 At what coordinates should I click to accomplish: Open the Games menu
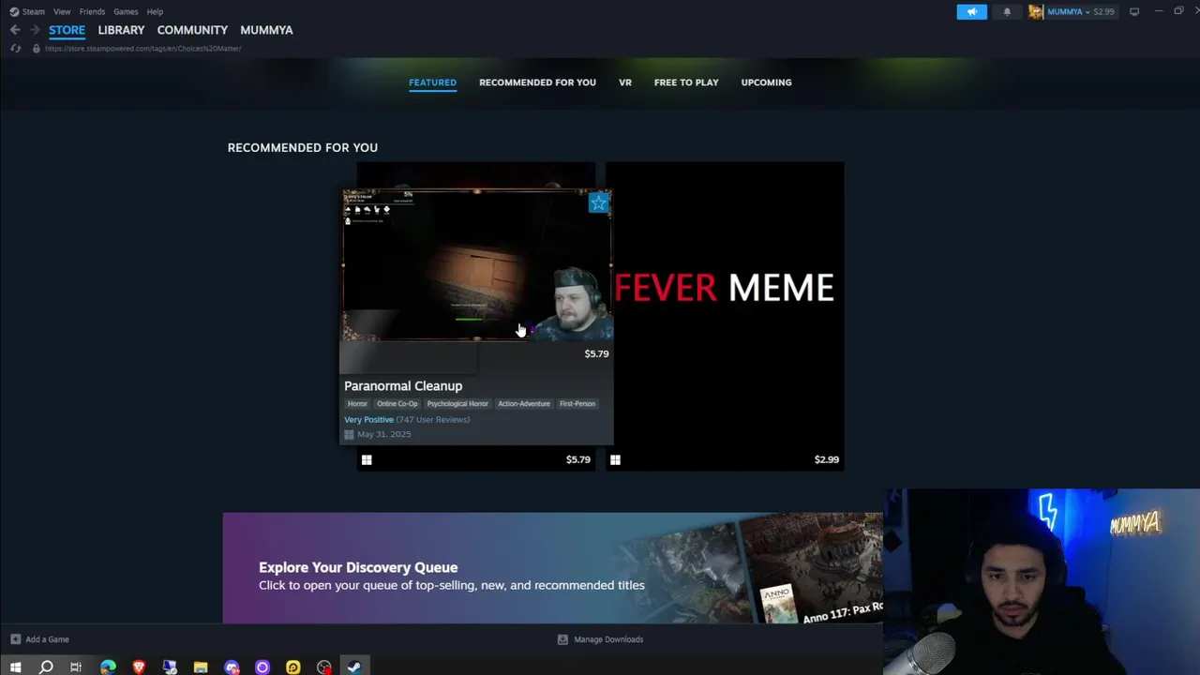(x=126, y=11)
